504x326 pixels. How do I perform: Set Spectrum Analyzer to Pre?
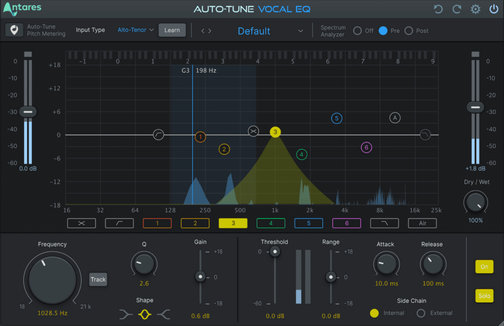(x=383, y=31)
